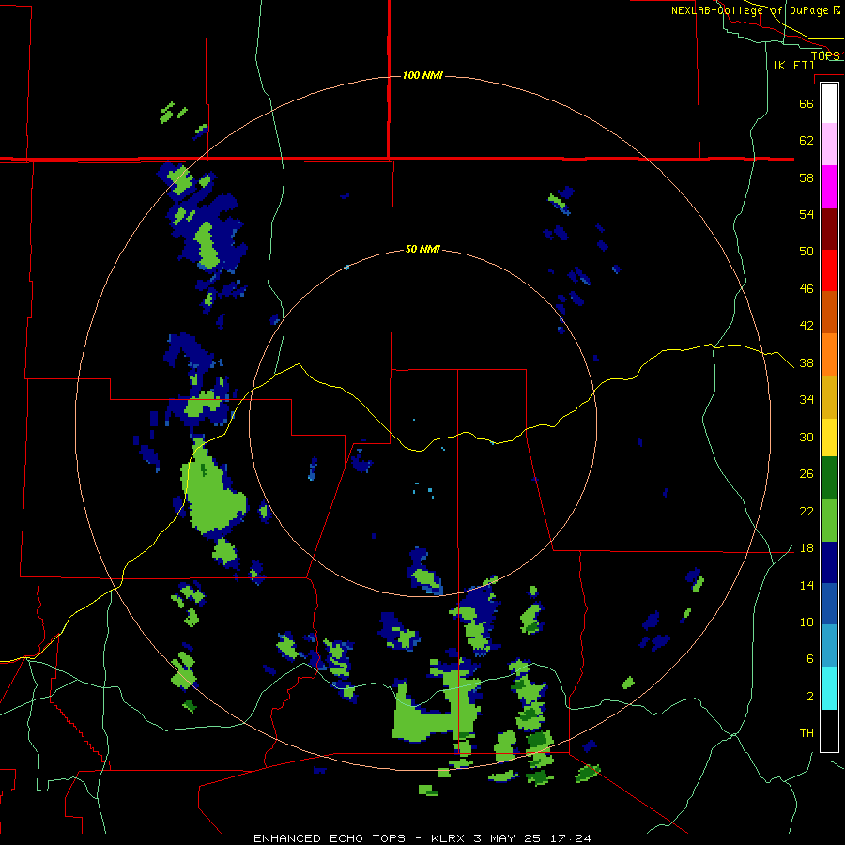Click the yellow swatch in the color scale

(x=829, y=438)
